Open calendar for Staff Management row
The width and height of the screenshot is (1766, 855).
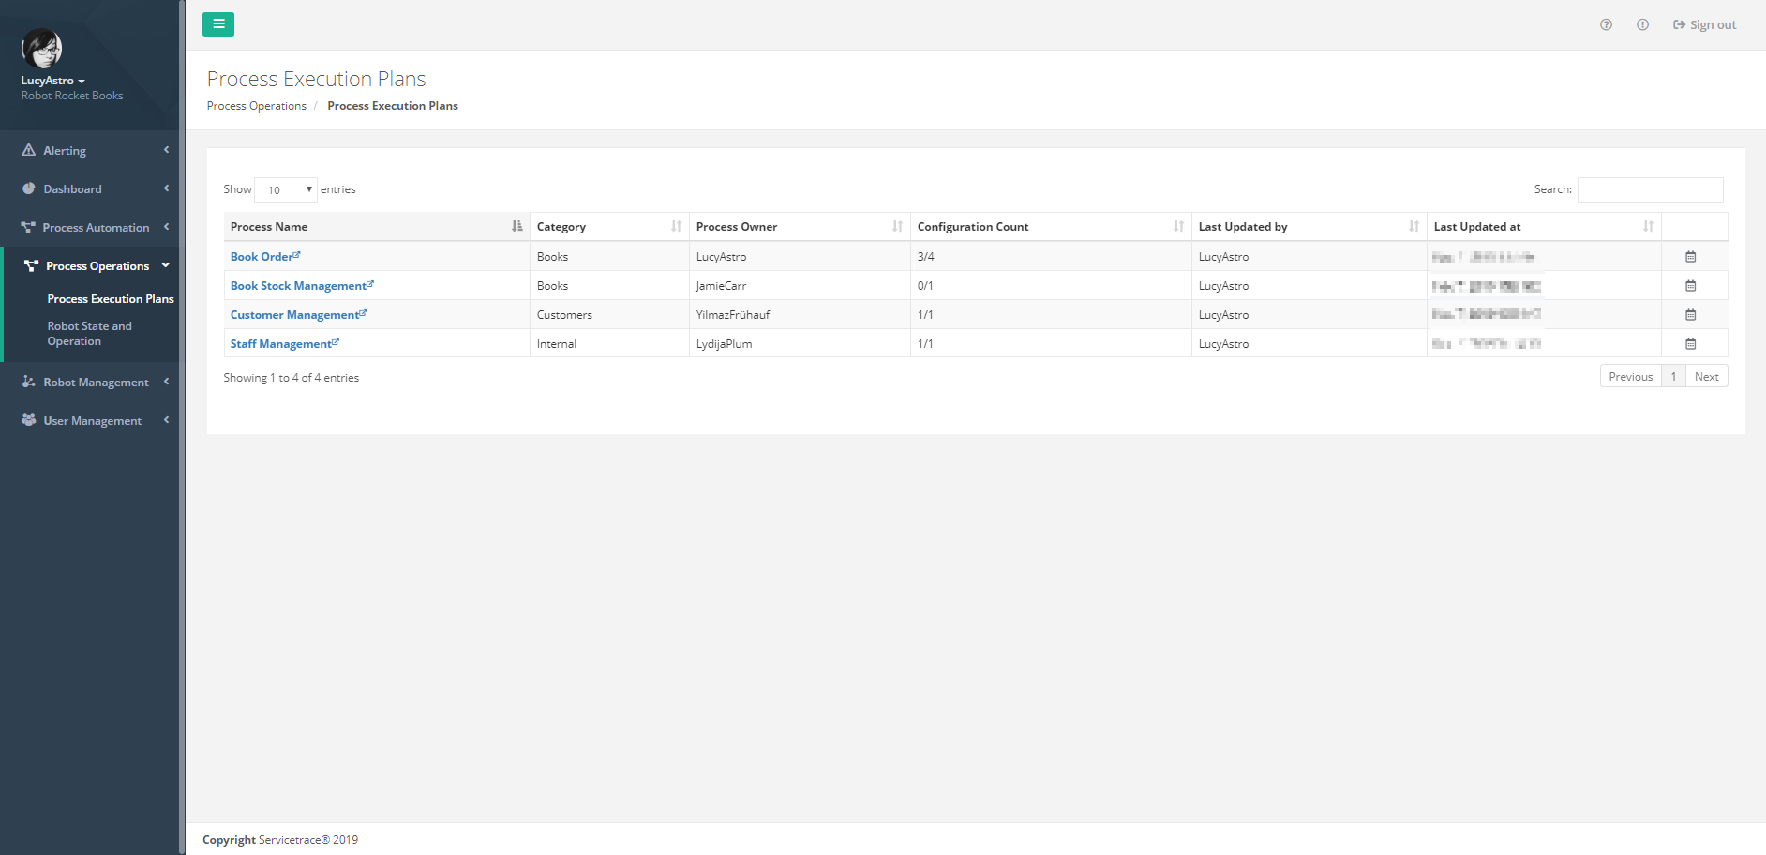click(1691, 343)
